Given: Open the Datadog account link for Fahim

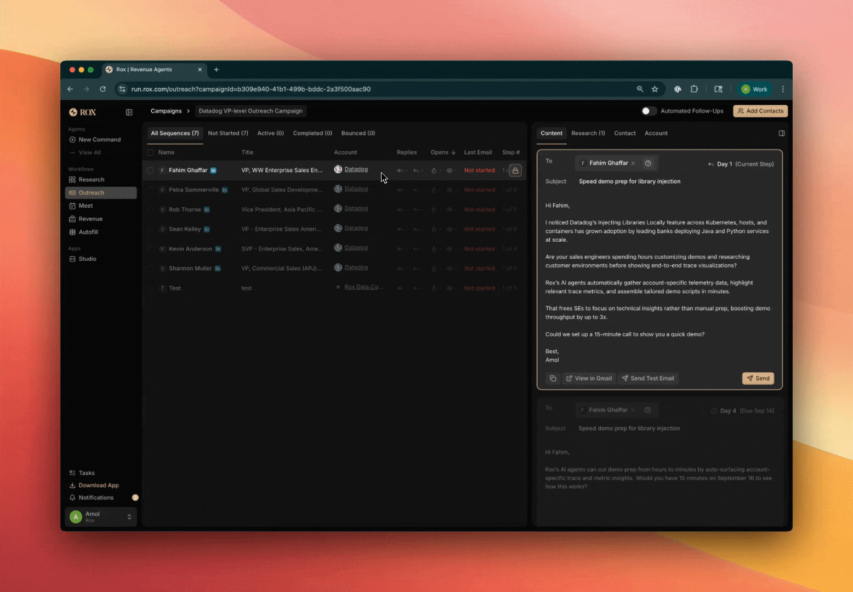Looking at the screenshot, I should tap(356, 169).
